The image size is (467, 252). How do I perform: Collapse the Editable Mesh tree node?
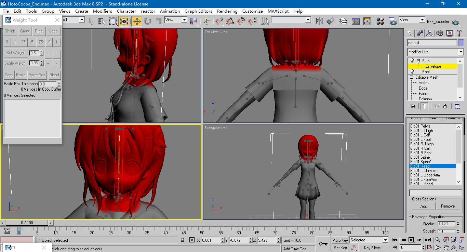[x=412, y=77]
